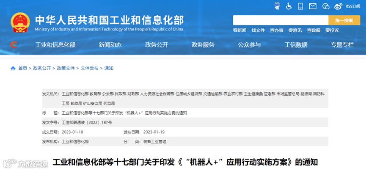Open the 政务服务 nav menu
The height and width of the screenshot is (171, 366).
203,44
